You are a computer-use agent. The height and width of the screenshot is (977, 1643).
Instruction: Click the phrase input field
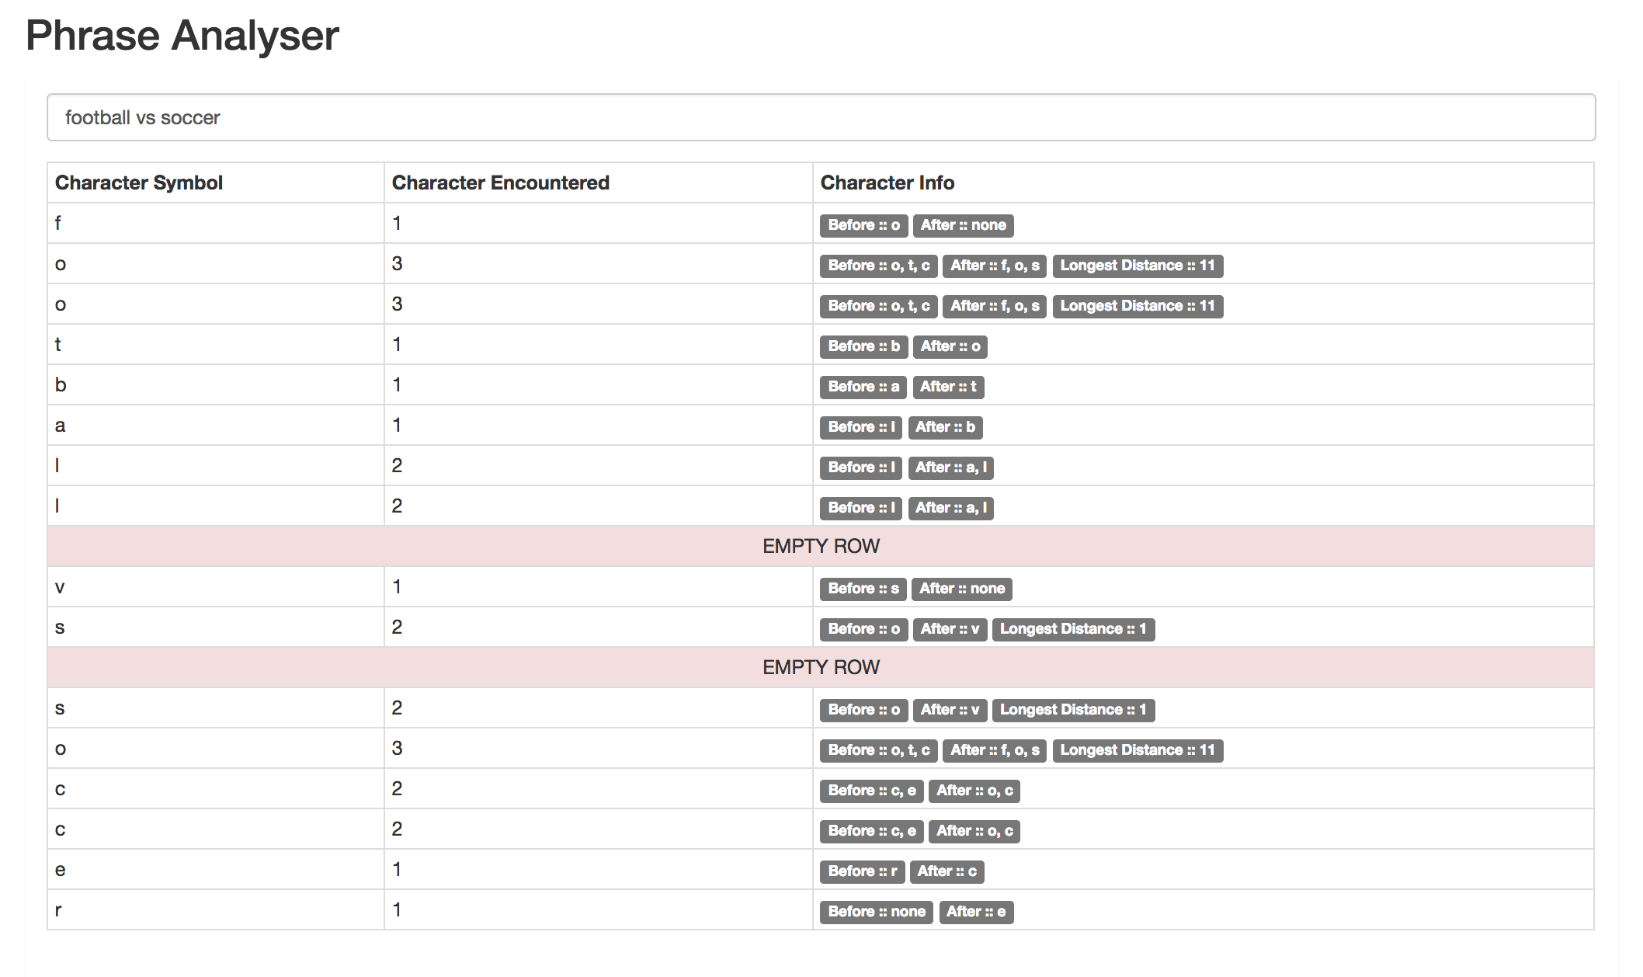821,116
